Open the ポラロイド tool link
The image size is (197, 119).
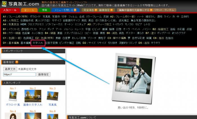[35, 17]
